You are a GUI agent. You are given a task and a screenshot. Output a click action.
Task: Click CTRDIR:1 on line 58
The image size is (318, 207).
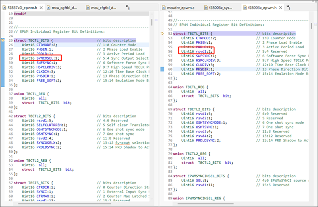[x=46, y=187]
